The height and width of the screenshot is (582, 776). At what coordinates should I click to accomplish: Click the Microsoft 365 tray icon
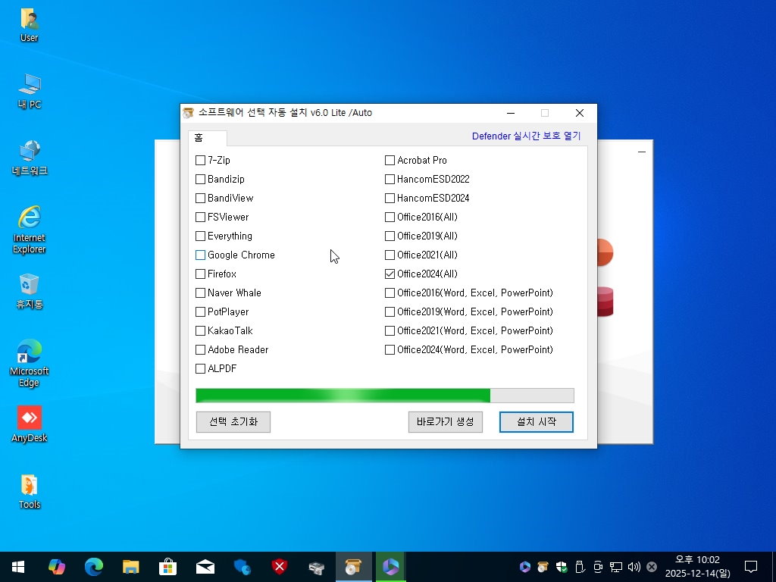[525, 567]
